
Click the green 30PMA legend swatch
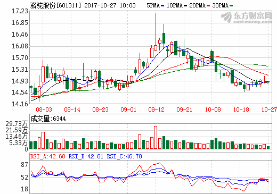231,6
